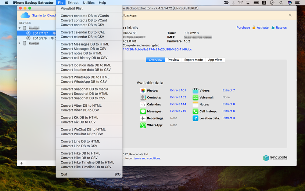The height and width of the screenshot is (191, 305).
Task: Choose Convert WhatsApp DB to CSV
Action: [x=89, y=82]
